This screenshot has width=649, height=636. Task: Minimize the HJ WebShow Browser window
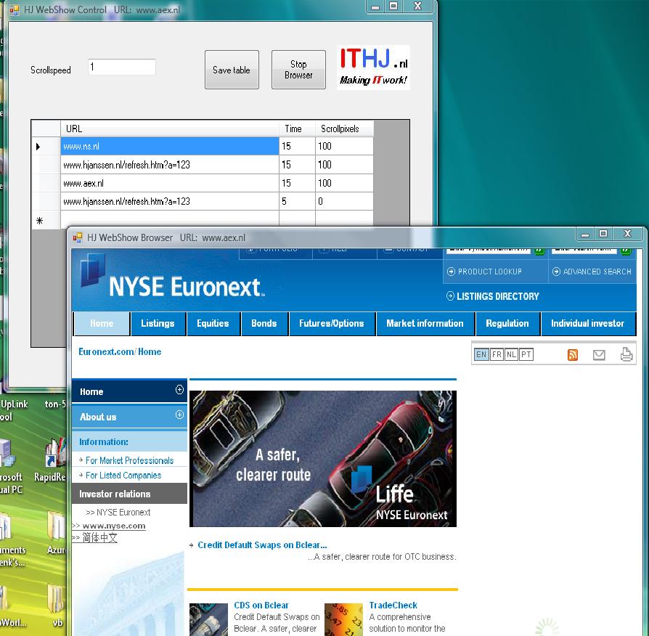(585, 235)
